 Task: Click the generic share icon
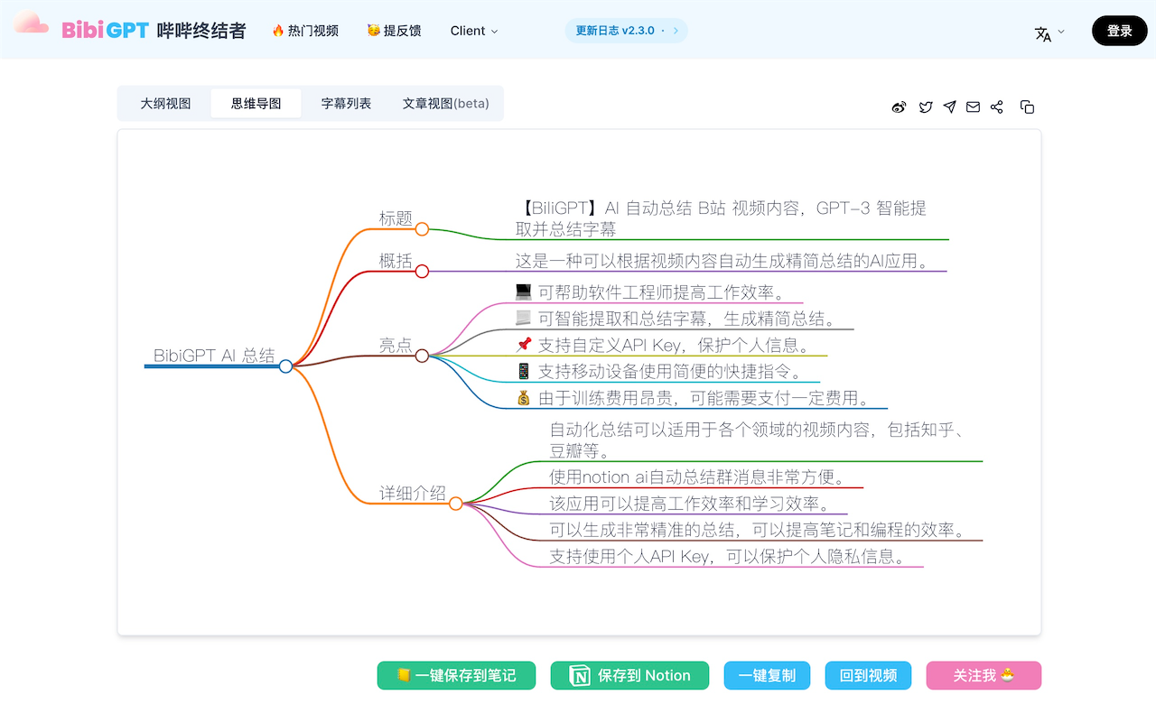(997, 106)
